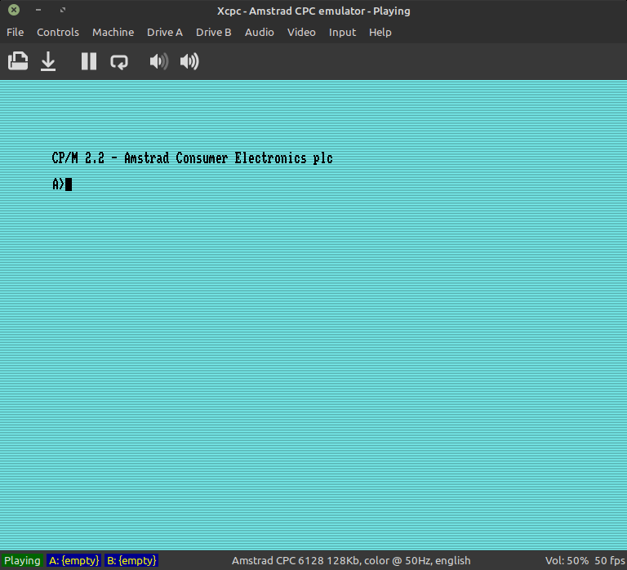This screenshot has height=570, width=627.
Task: Maximize the Xcpc window
Action: (63, 10)
